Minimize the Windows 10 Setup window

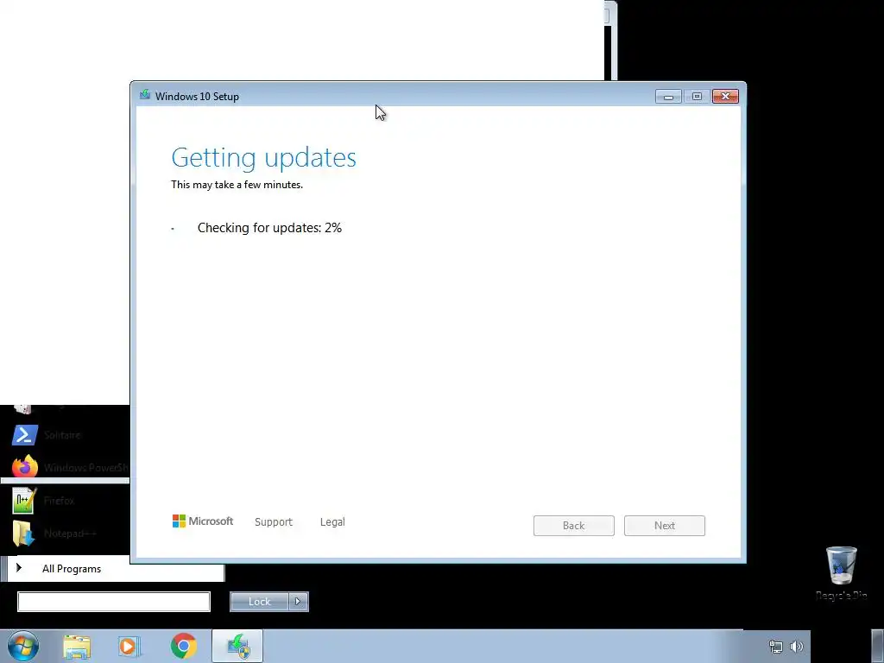(x=668, y=97)
